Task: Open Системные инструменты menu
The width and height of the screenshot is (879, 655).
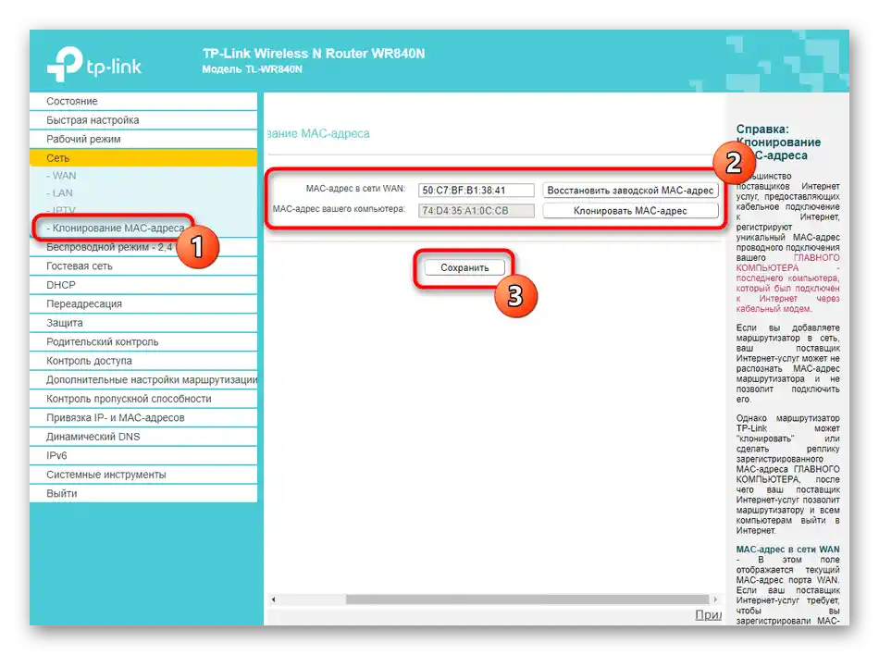Action: [x=143, y=475]
